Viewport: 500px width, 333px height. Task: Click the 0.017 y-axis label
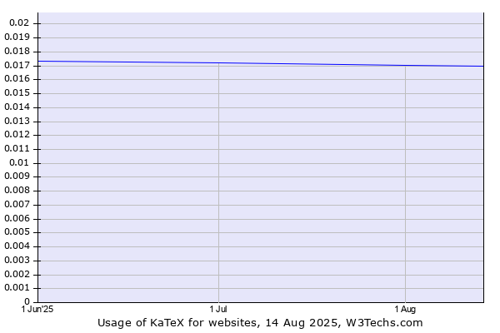pyautogui.click(x=17, y=65)
